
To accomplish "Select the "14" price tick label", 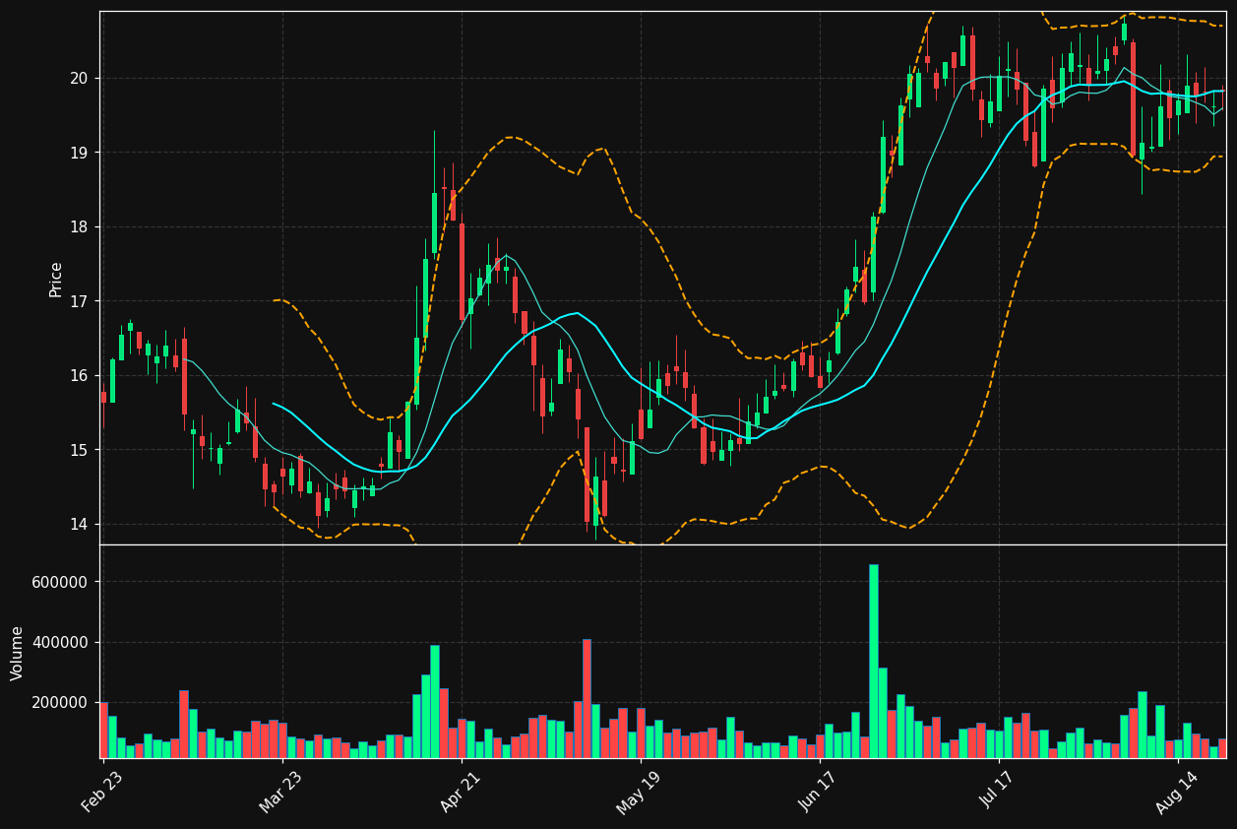I will (x=79, y=525).
